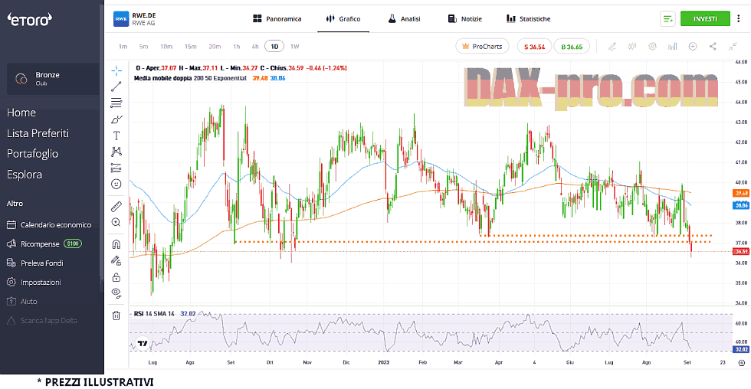Open the forecast position tool

click(116, 168)
